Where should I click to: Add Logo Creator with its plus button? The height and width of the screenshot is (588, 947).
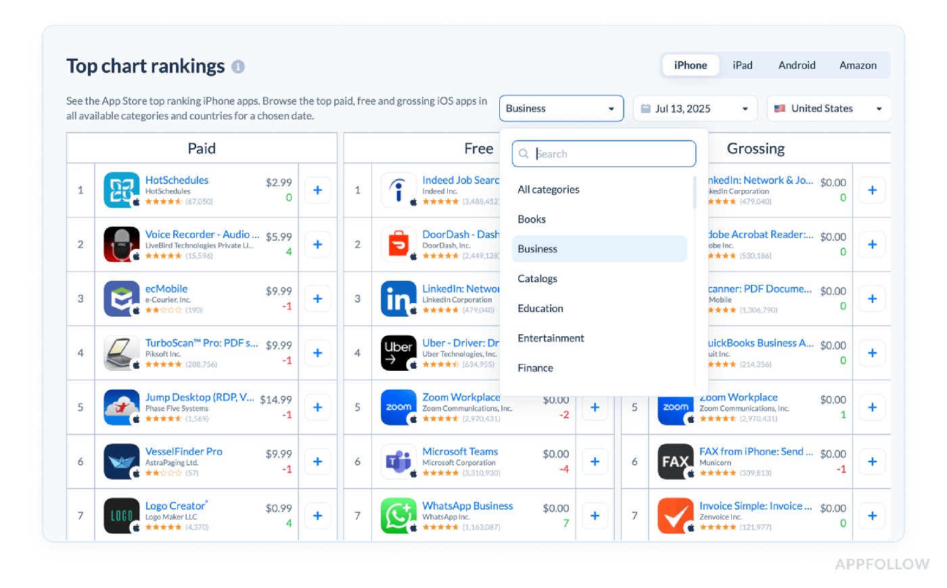coord(318,516)
